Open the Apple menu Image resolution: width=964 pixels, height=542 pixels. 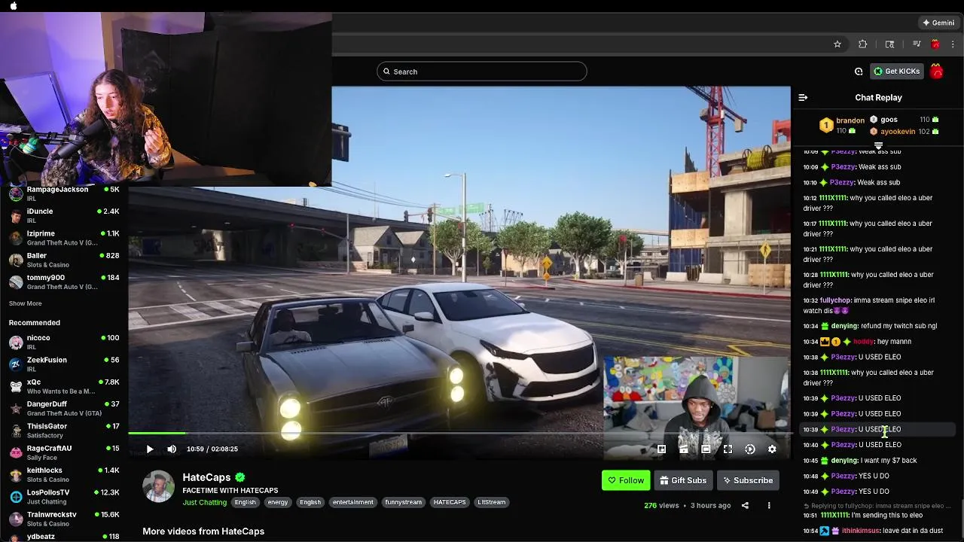coord(14,5)
